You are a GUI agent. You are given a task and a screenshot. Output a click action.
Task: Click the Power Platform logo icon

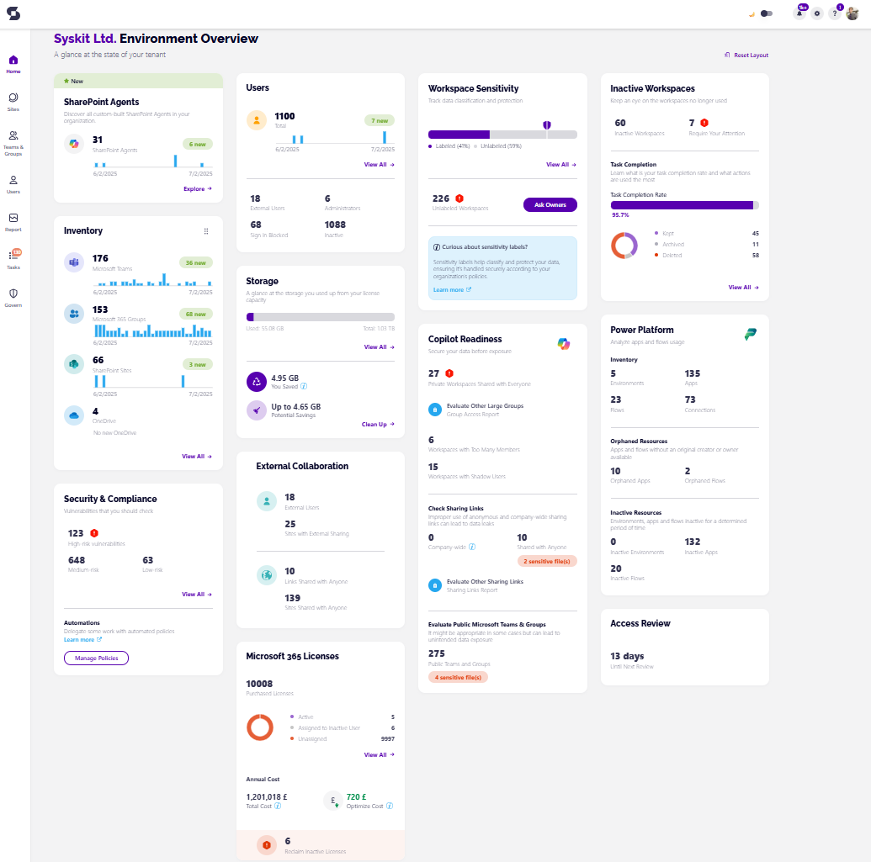pos(749,335)
